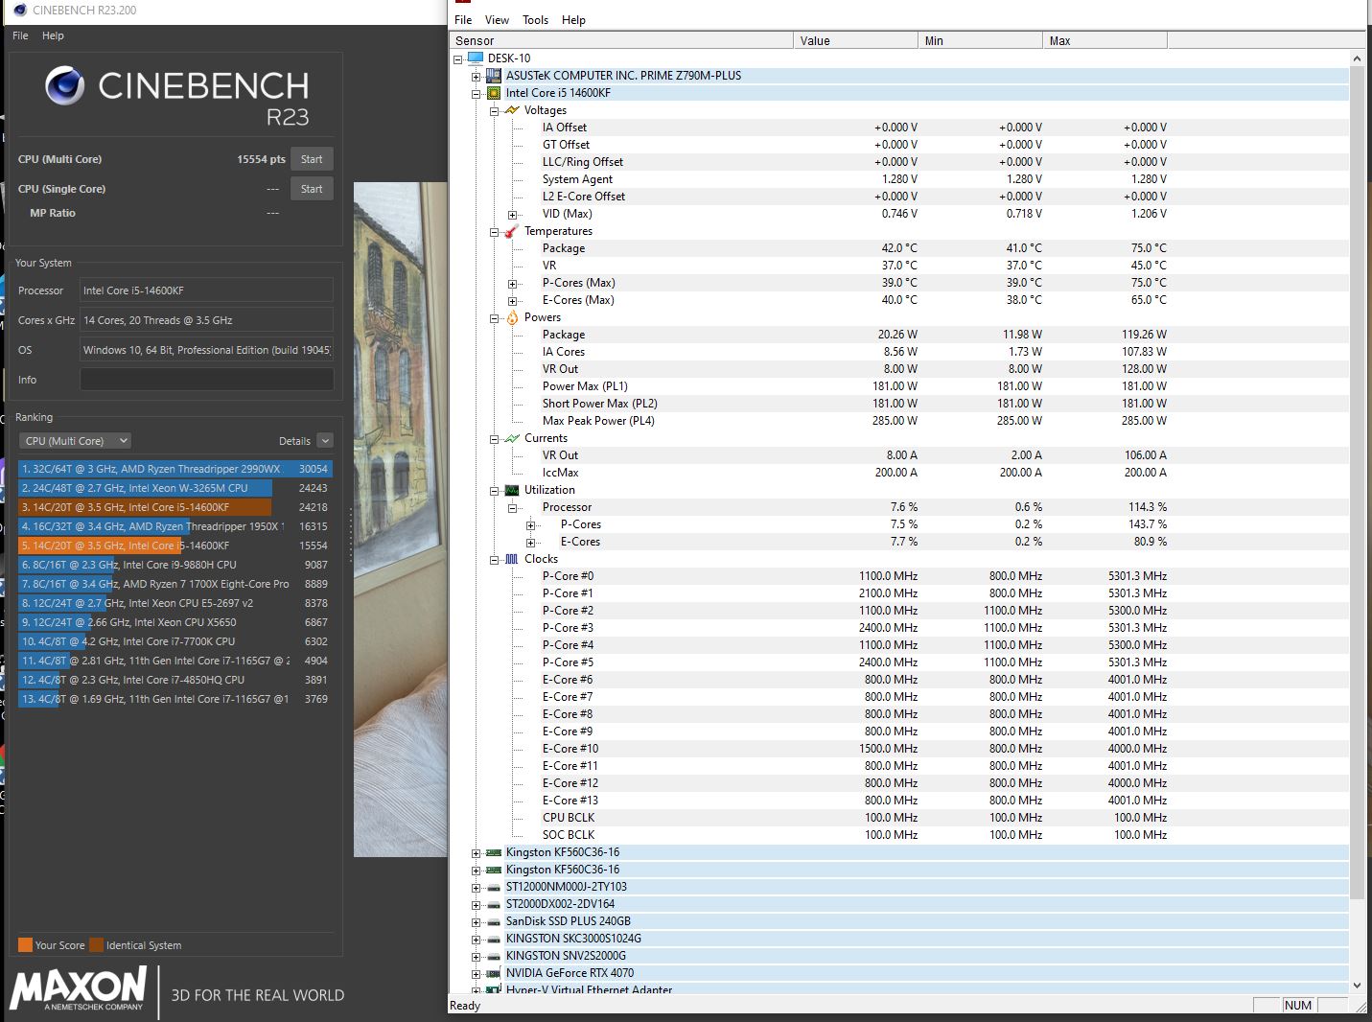Open the monitor window's File menu
The width and height of the screenshot is (1372, 1022).
[463, 20]
